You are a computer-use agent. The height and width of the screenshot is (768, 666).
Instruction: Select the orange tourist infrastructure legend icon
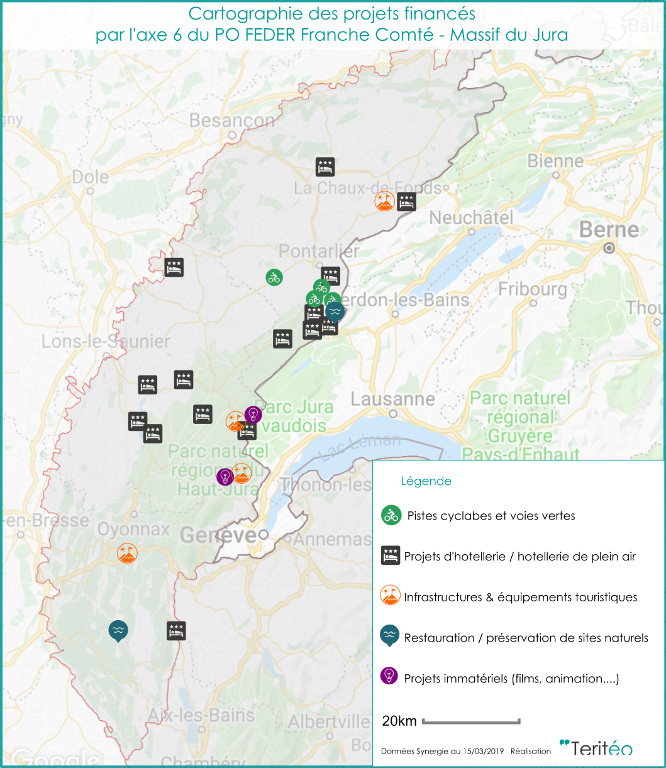(x=391, y=596)
